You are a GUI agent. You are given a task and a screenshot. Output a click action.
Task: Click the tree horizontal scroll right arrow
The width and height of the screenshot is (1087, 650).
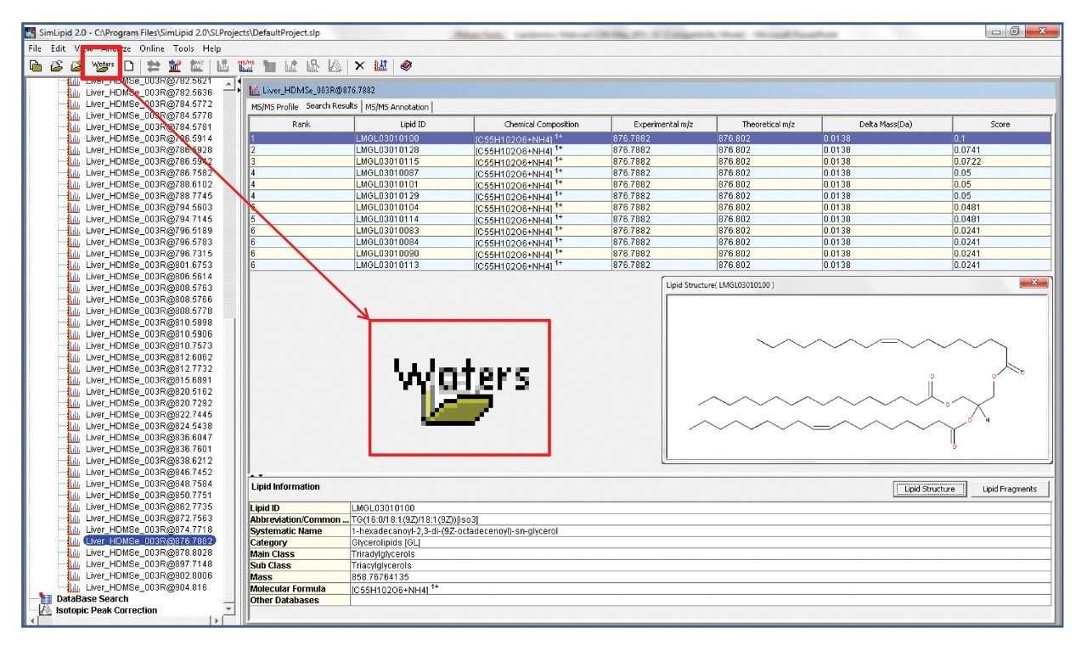216,621
